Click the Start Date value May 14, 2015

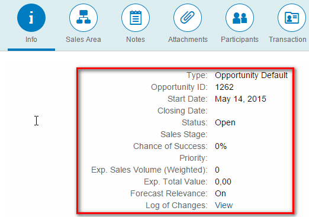(x=240, y=99)
